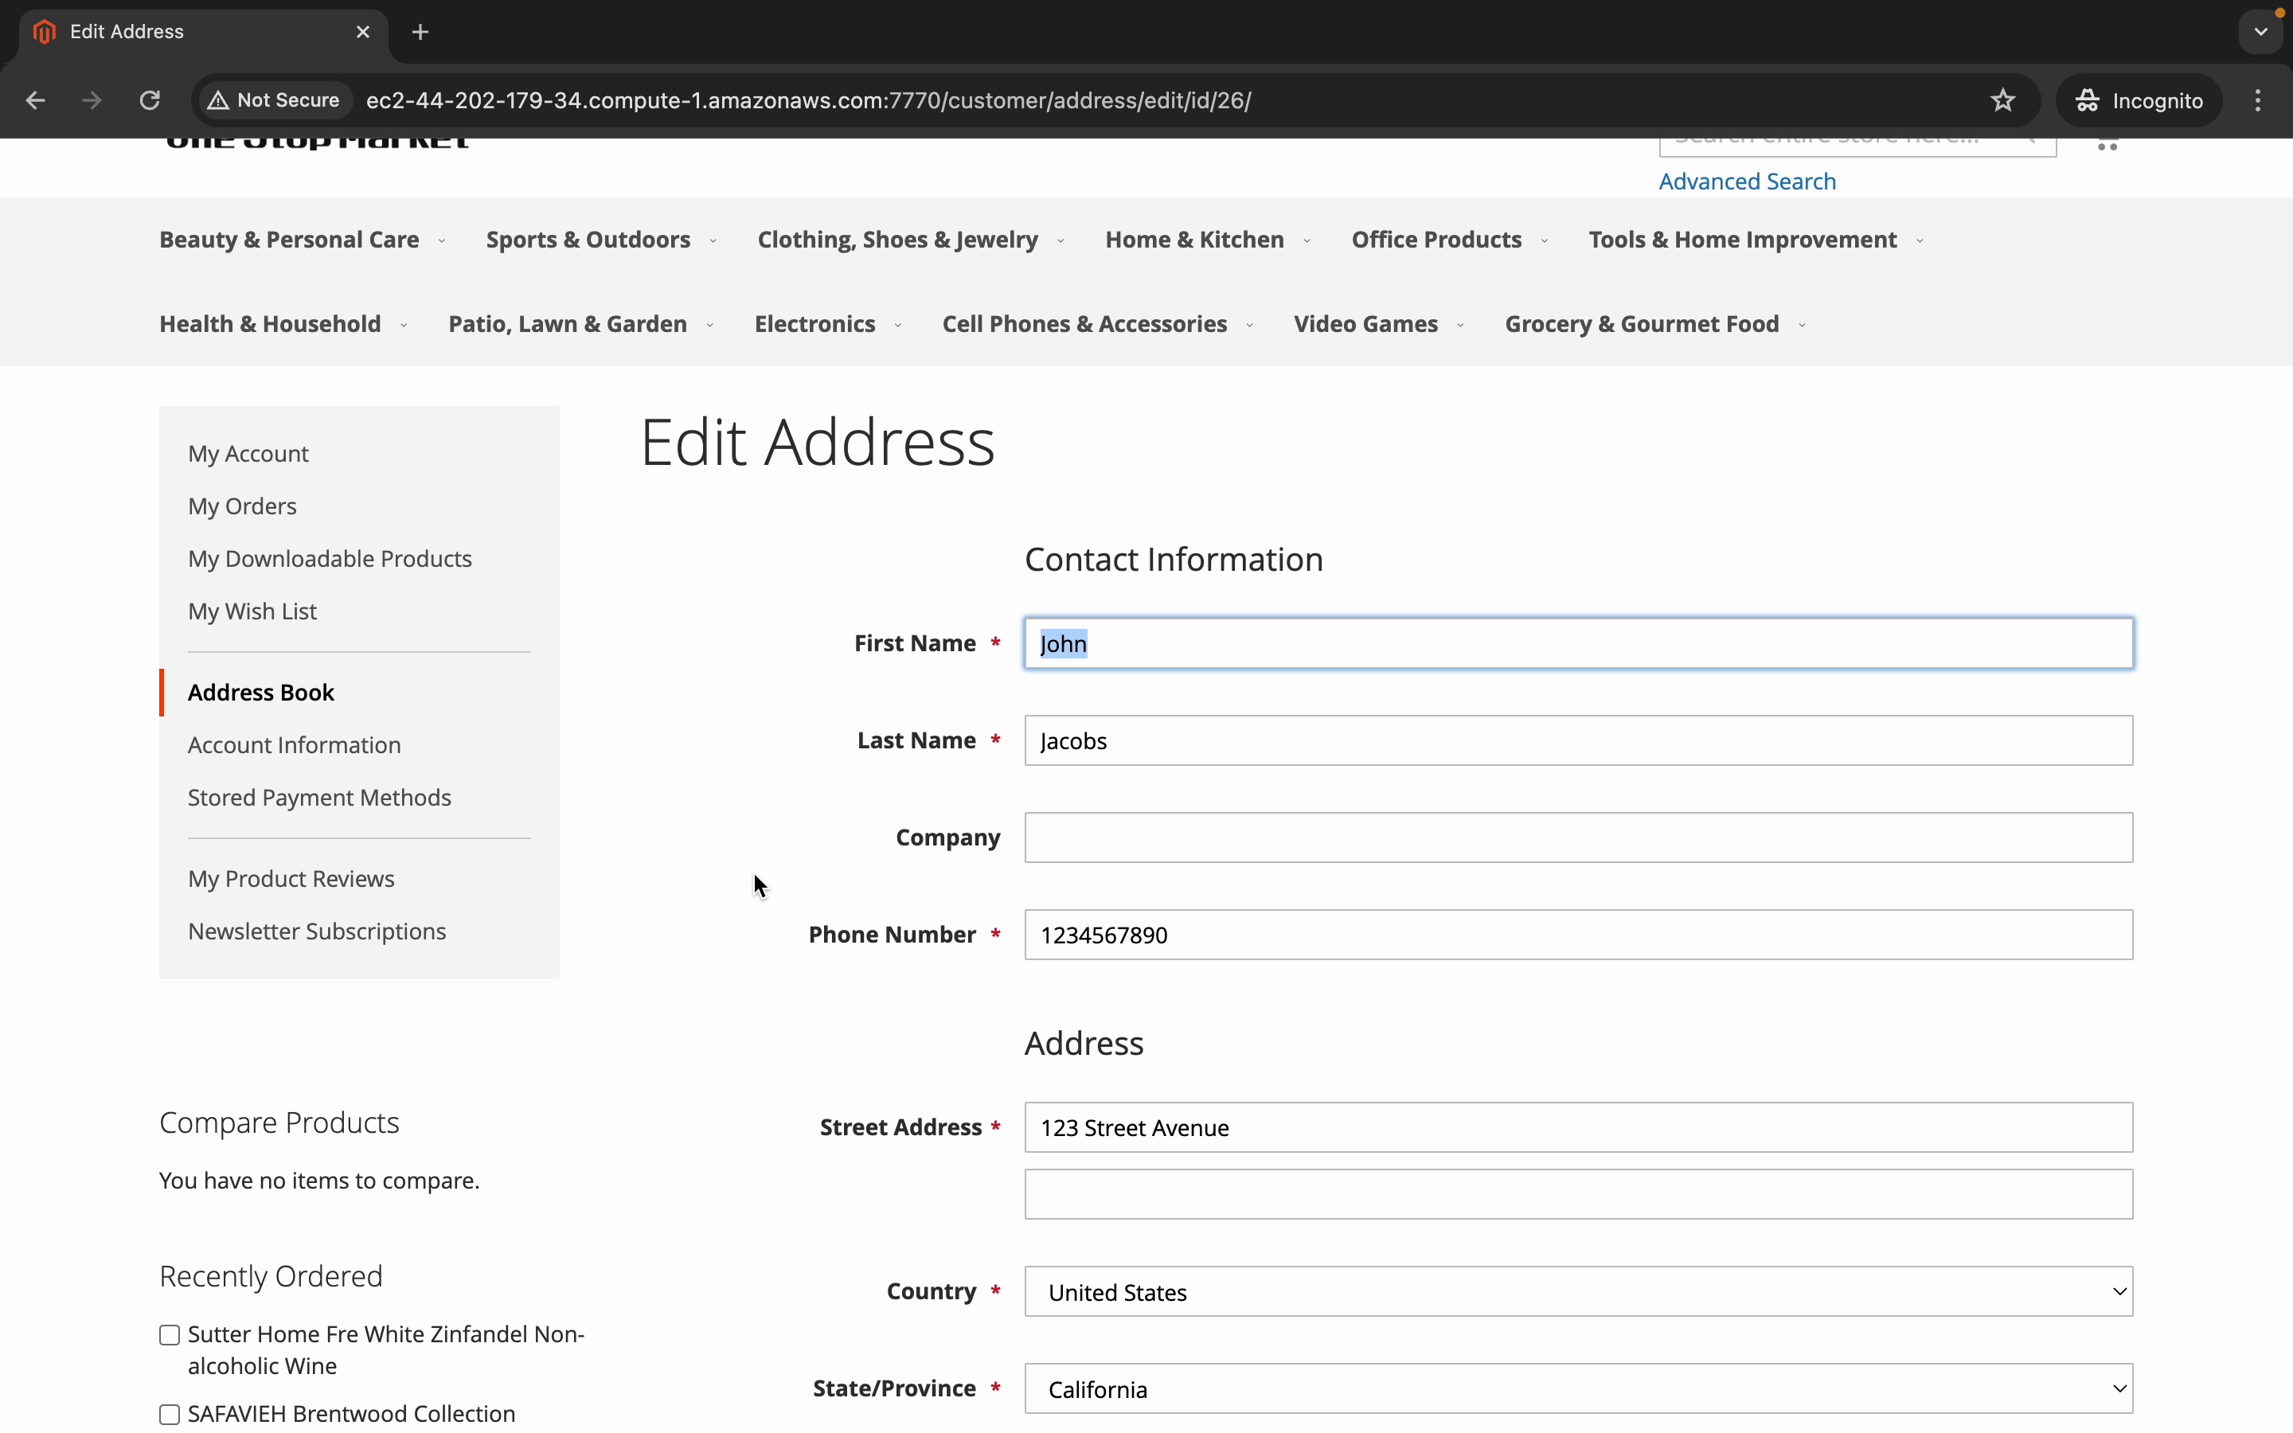The height and width of the screenshot is (1433, 2293).
Task: Open Chrome three-dot menu
Action: pos(2258,100)
